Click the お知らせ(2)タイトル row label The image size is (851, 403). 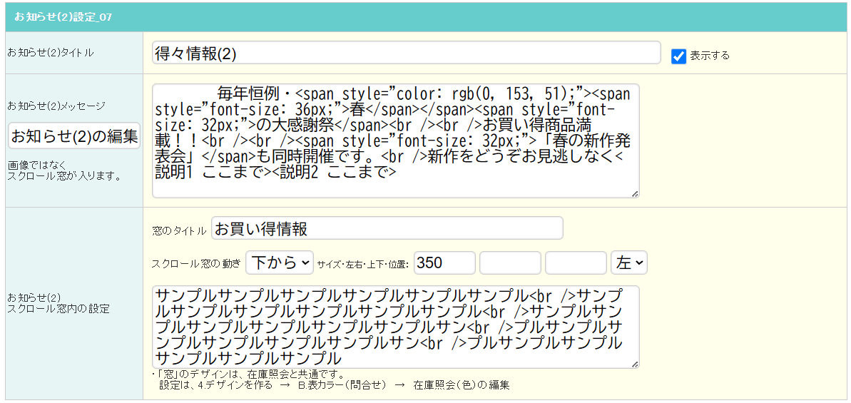pos(51,53)
